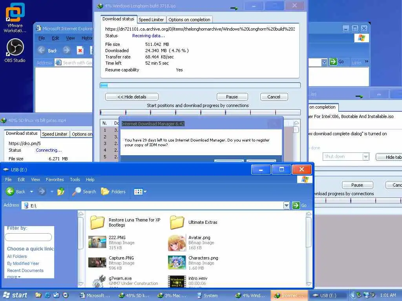This screenshot has width=402, height=301.
Task: Click the Search with Google address field
Action: click(x=74, y=62)
